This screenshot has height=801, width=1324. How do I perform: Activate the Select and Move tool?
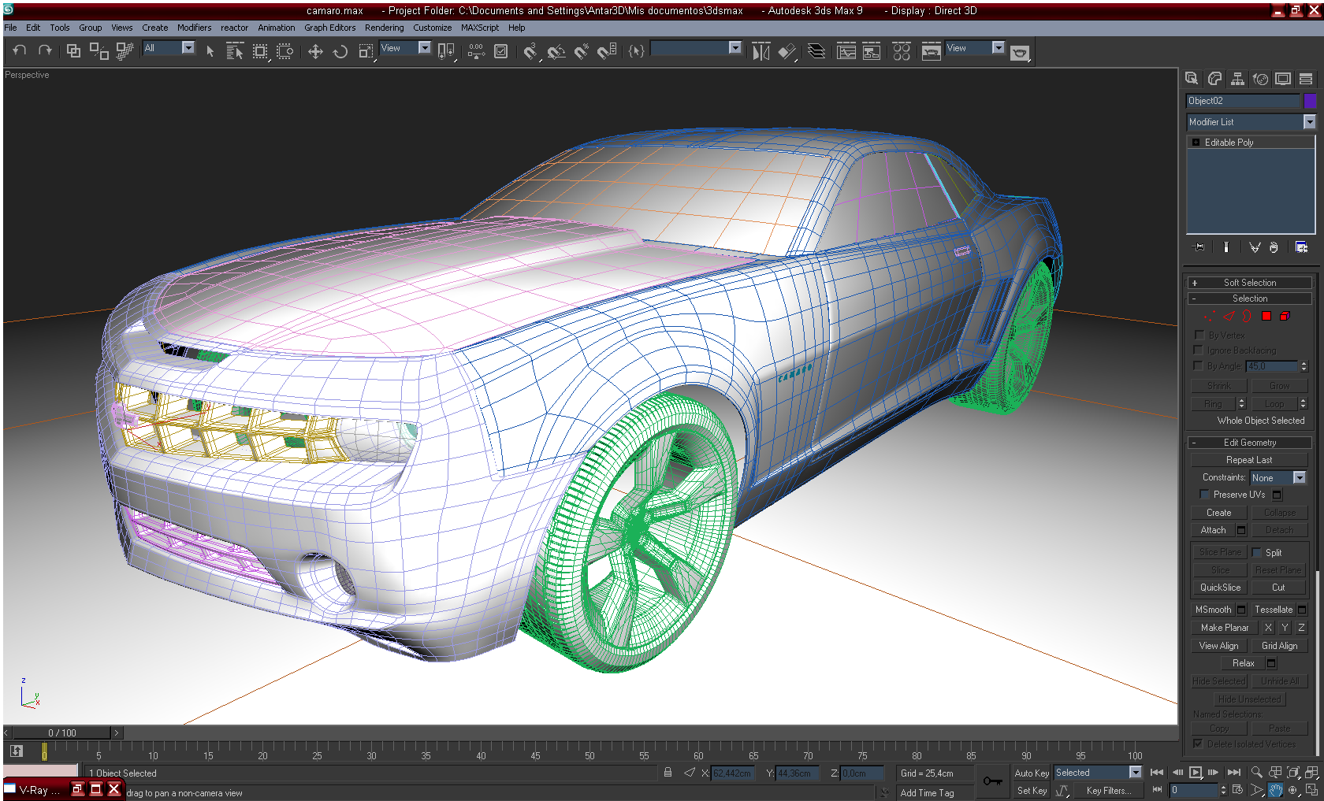tap(315, 51)
